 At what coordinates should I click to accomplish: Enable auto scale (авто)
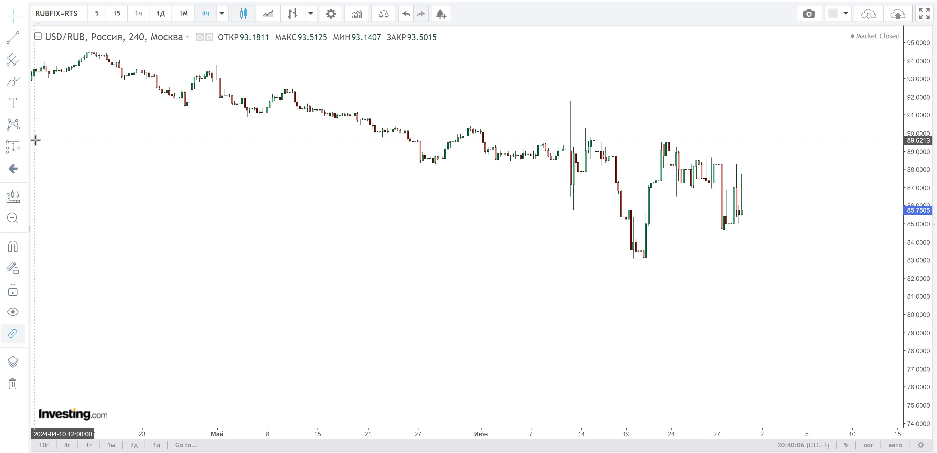[895, 445]
